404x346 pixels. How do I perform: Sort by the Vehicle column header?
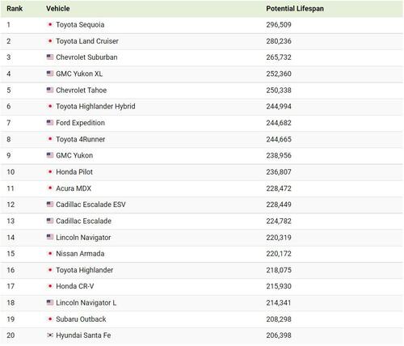[x=58, y=9]
